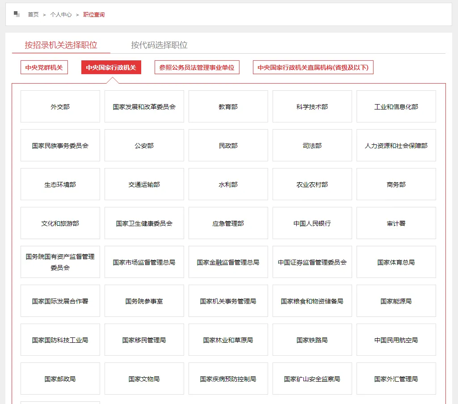458x404 pixels.
Task: Select 参照公务员法管理事业单位 category
Action: (x=197, y=67)
